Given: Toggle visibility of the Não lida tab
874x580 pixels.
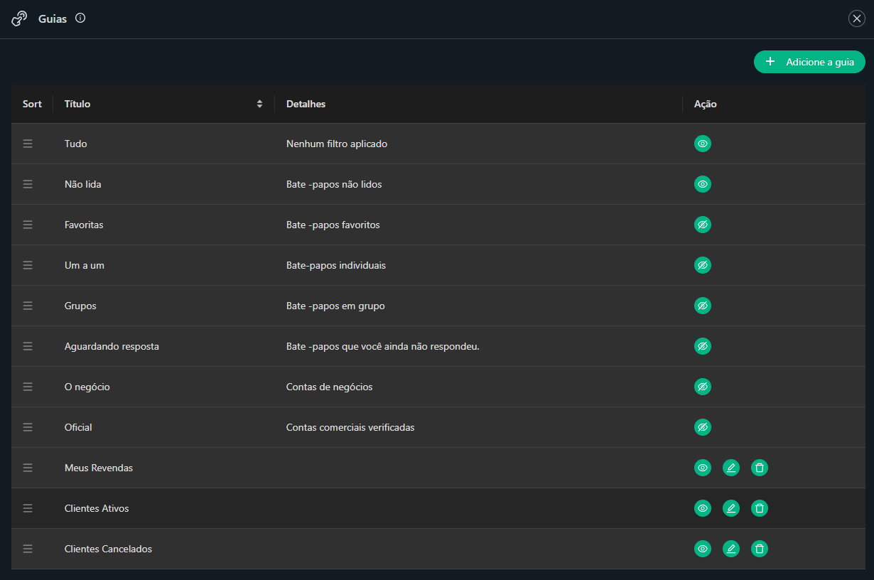Looking at the screenshot, I should coord(703,184).
